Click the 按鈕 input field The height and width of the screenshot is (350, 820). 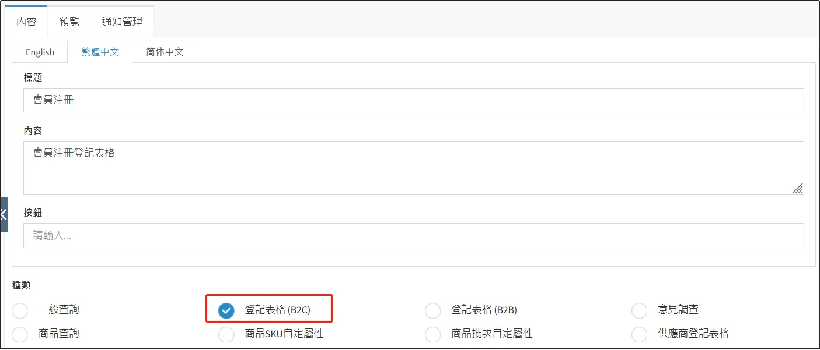[x=413, y=236]
